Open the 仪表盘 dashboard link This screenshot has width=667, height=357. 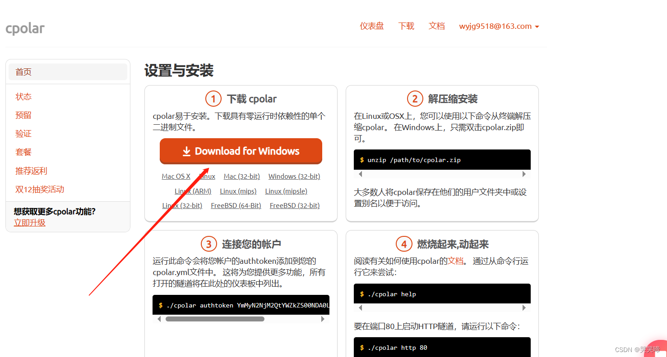pyautogui.click(x=371, y=26)
